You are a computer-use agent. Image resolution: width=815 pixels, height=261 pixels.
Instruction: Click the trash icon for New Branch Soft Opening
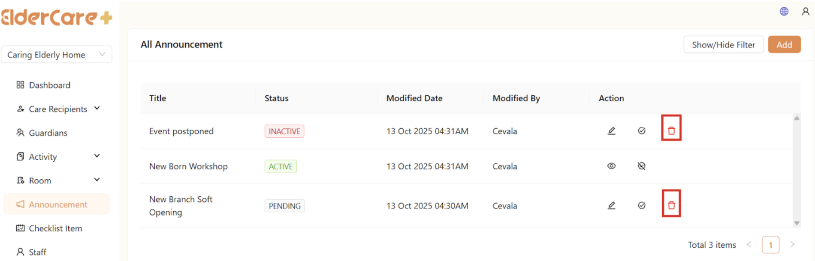pyautogui.click(x=671, y=206)
